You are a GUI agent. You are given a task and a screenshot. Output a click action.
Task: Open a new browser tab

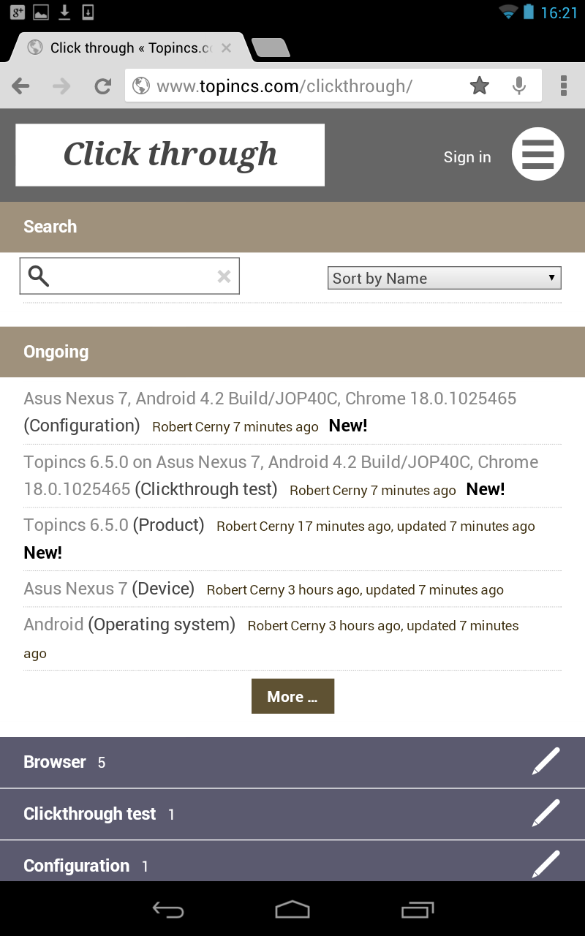271,48
